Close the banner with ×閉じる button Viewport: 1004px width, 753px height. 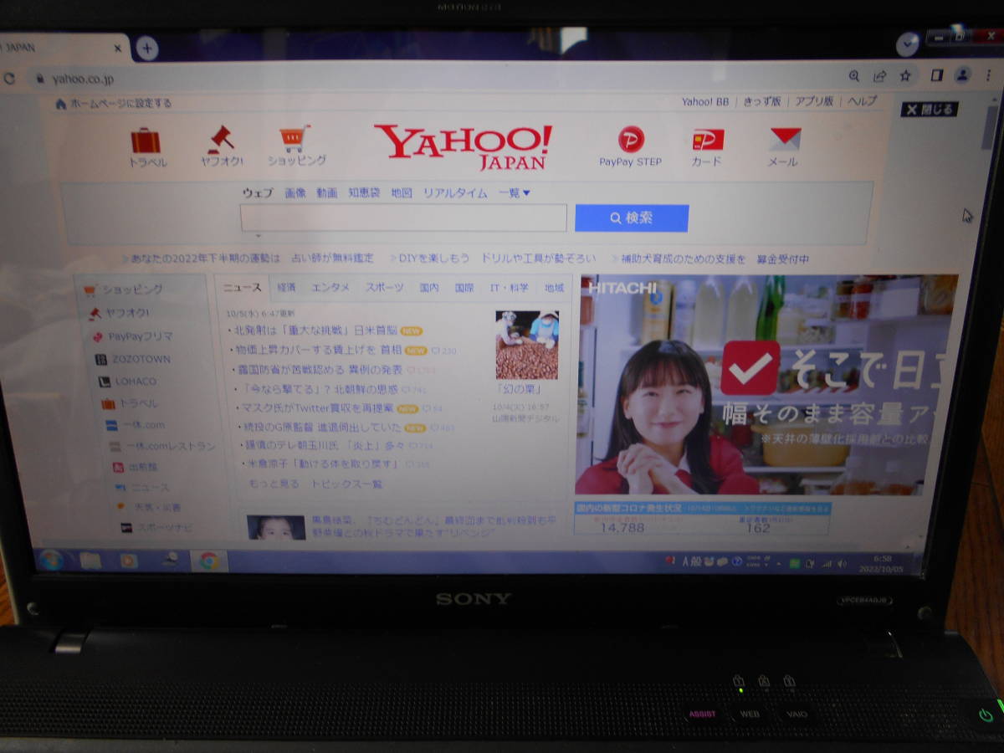[x=929, y=110]
